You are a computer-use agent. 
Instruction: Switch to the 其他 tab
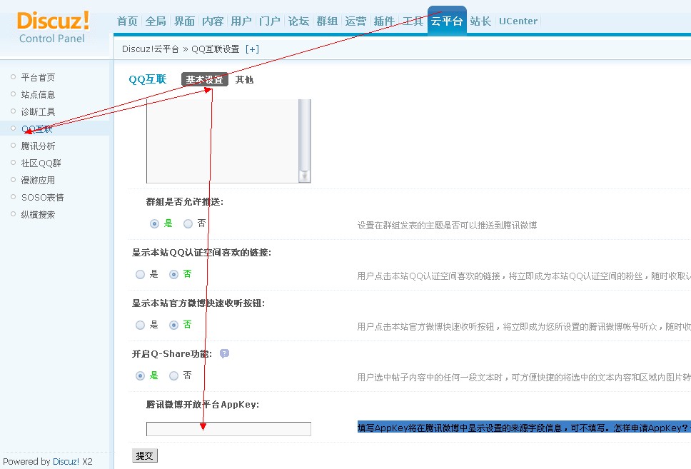coord(244,79)
